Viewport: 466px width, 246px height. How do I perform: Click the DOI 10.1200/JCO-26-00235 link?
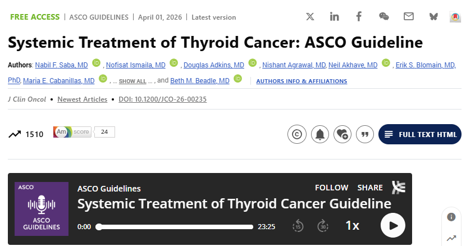click(x=163, y=99)
